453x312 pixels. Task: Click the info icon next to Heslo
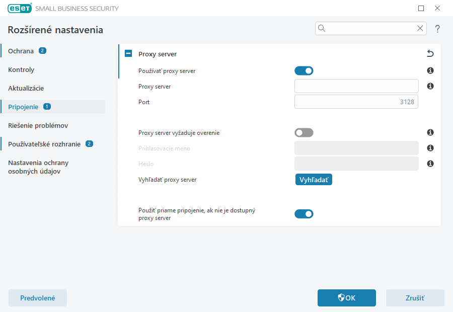click(x=430, y=163)
